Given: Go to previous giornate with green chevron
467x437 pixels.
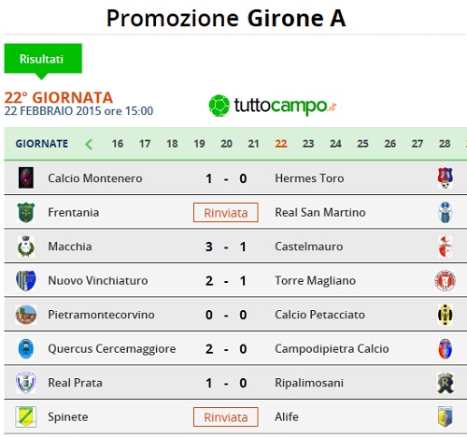Looking at the screenshot, I should [89, 144].
